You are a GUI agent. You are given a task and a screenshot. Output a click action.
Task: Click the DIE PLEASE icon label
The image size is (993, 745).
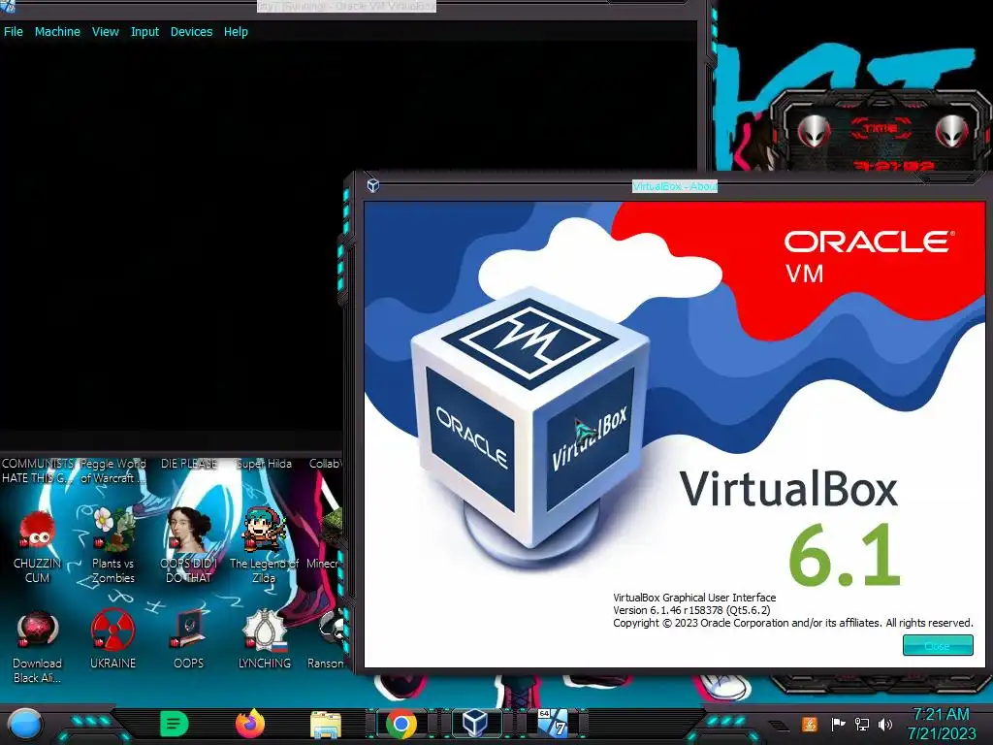[189, 464]
